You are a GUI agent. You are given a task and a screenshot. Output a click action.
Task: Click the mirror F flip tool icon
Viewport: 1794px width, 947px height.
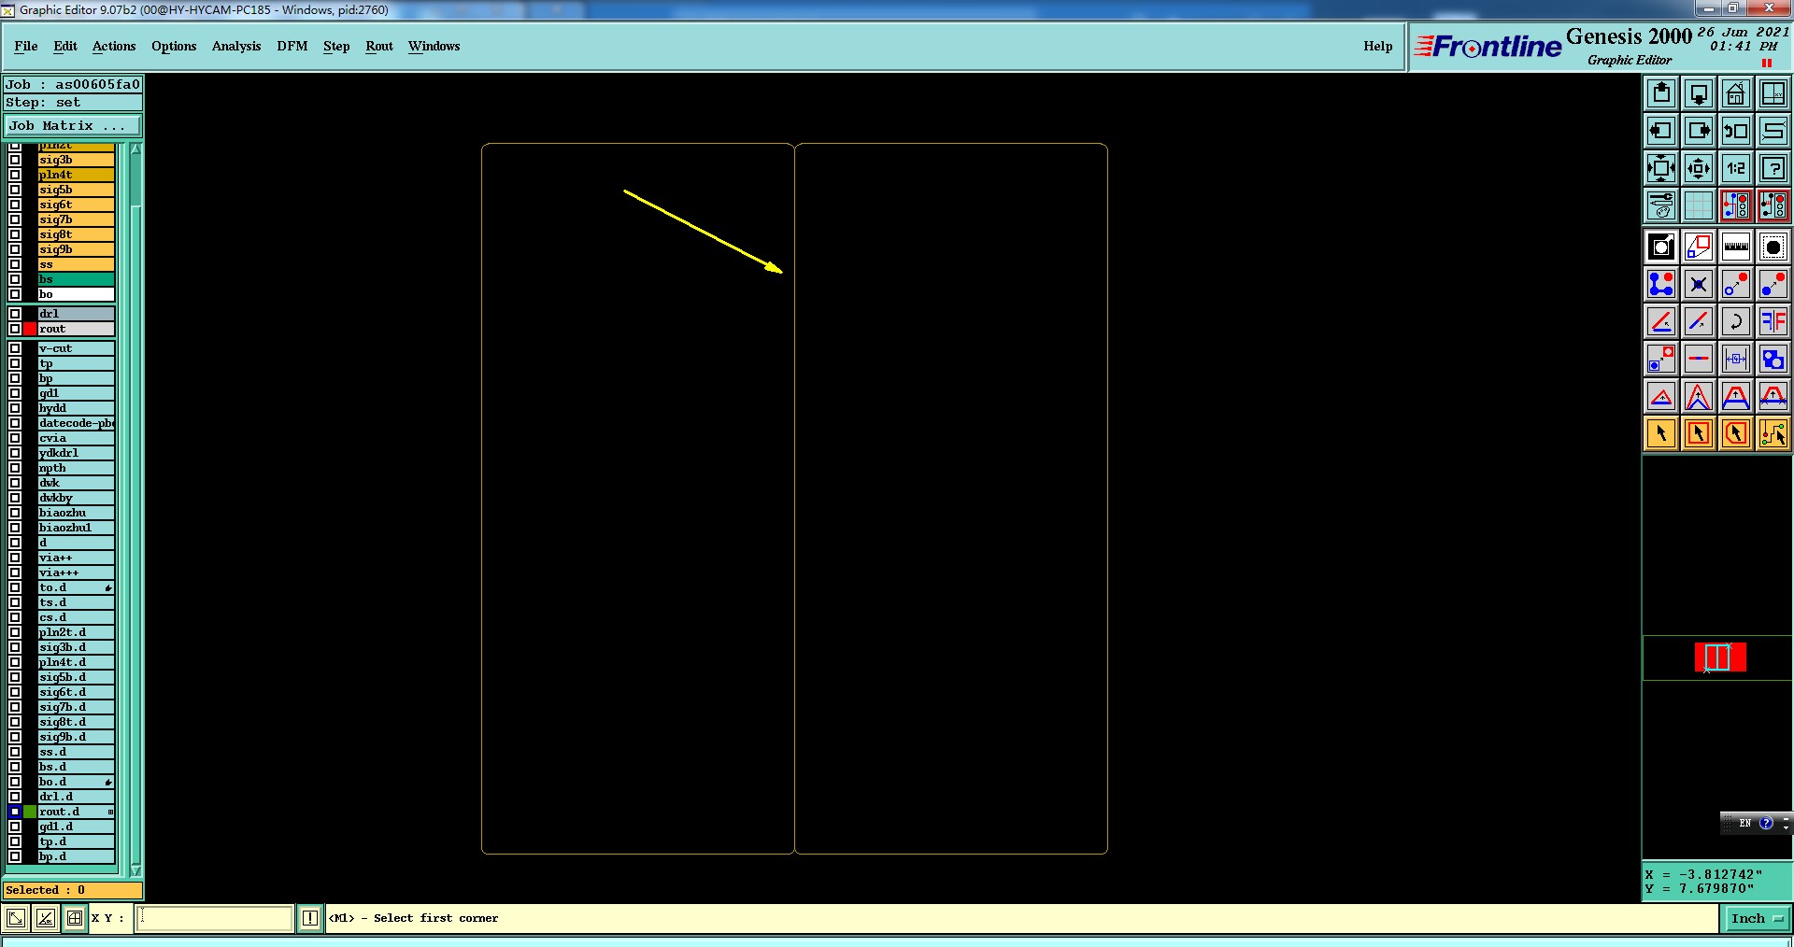pos(1773,322)
